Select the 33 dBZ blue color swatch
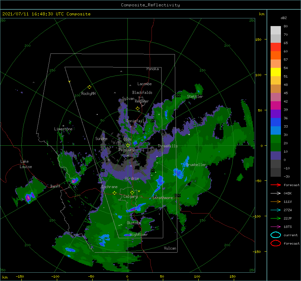The width and height of the screenshot is (301, 281). (276, 122)
